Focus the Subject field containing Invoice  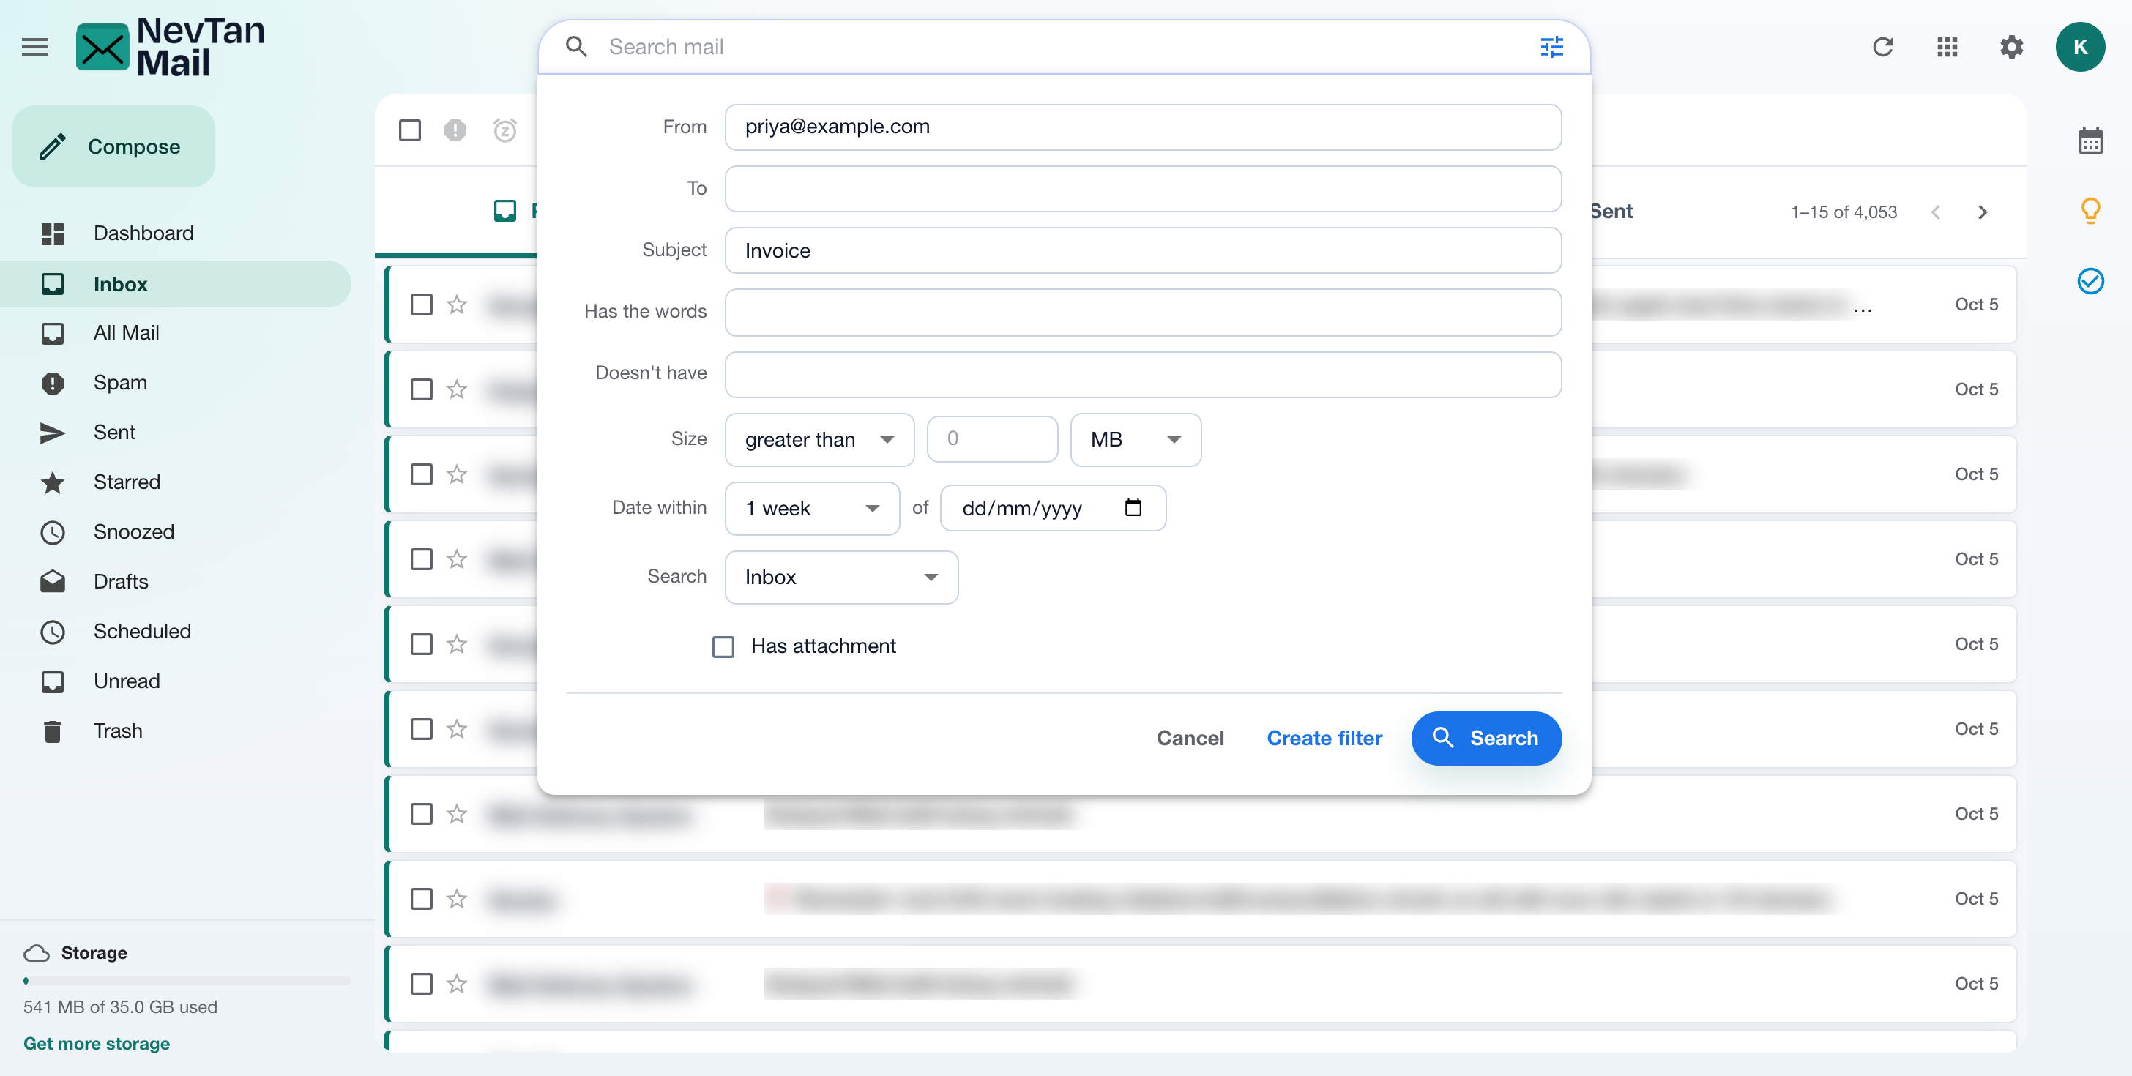pos(1143,250)
